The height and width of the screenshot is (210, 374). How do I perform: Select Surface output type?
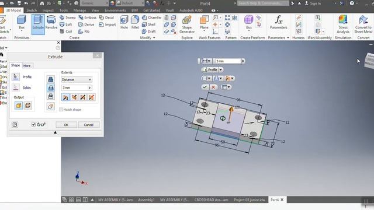(x=28, y=106)
